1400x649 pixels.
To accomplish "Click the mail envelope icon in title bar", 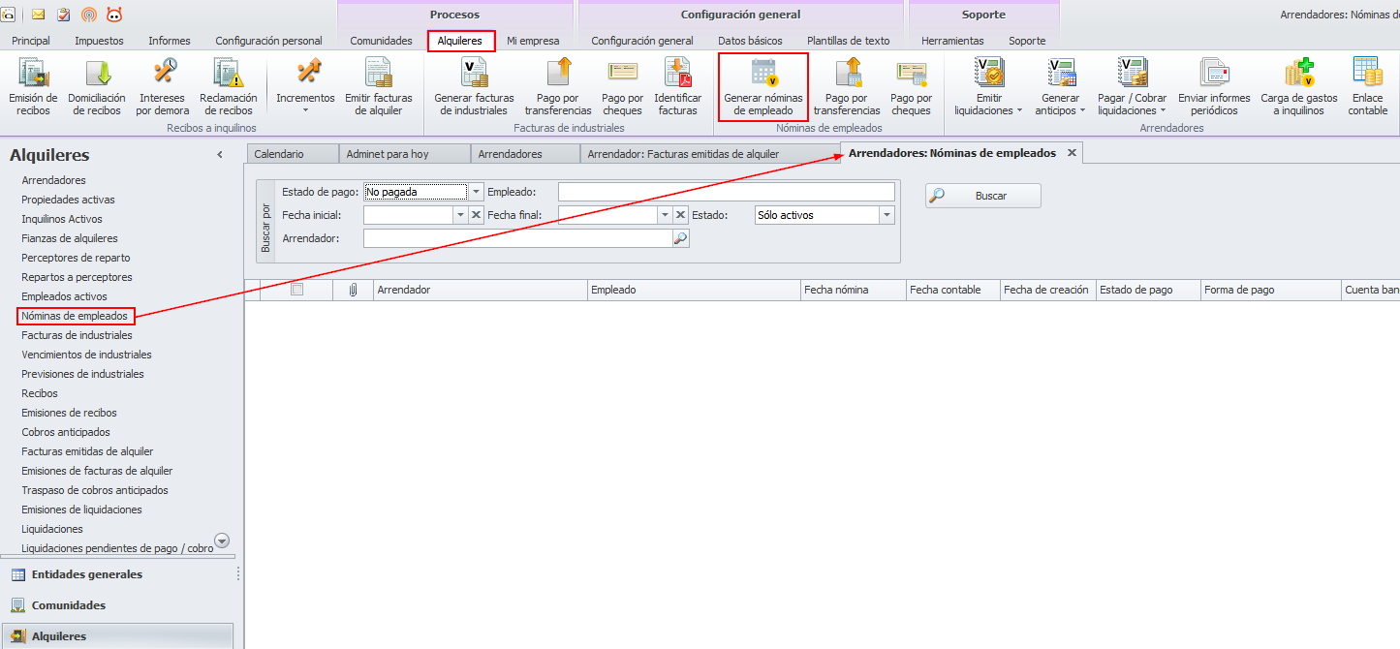I will (x=39, y=15).
